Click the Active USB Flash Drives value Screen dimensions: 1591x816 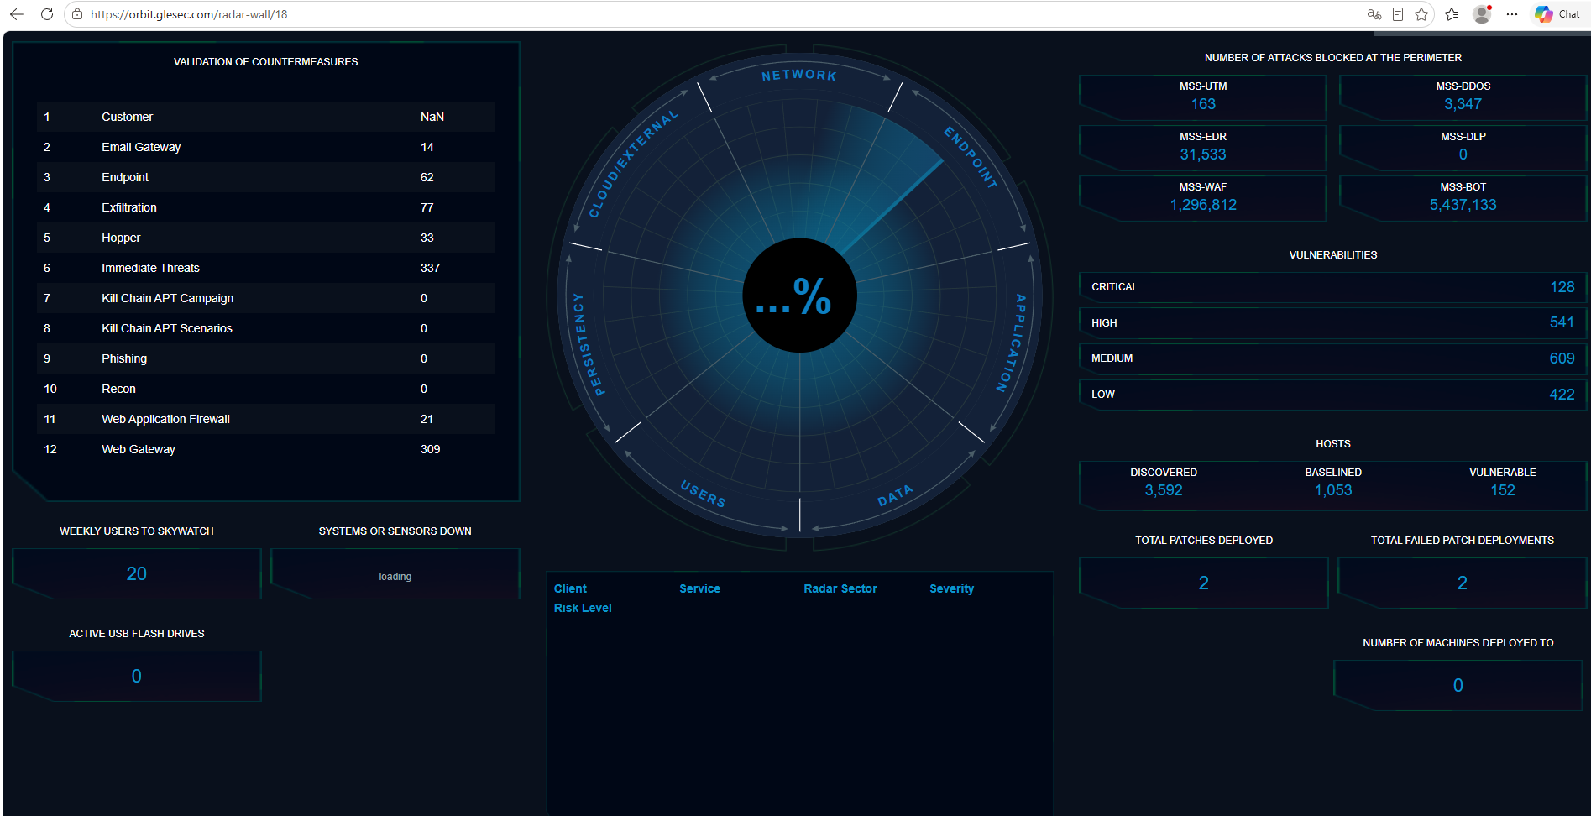coord(137,677)
